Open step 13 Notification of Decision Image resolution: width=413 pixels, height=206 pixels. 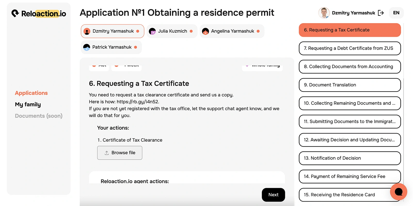click(350, 158)
